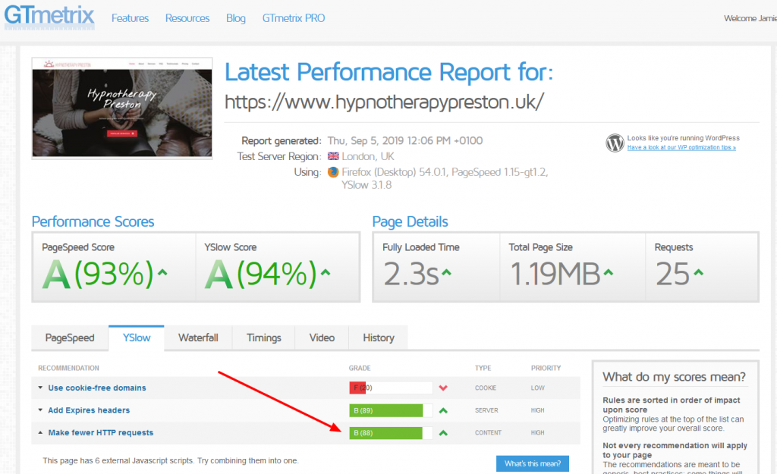Open the WP optimization tips link
Viewport: 777px width, 474px height.
point(681,147)
